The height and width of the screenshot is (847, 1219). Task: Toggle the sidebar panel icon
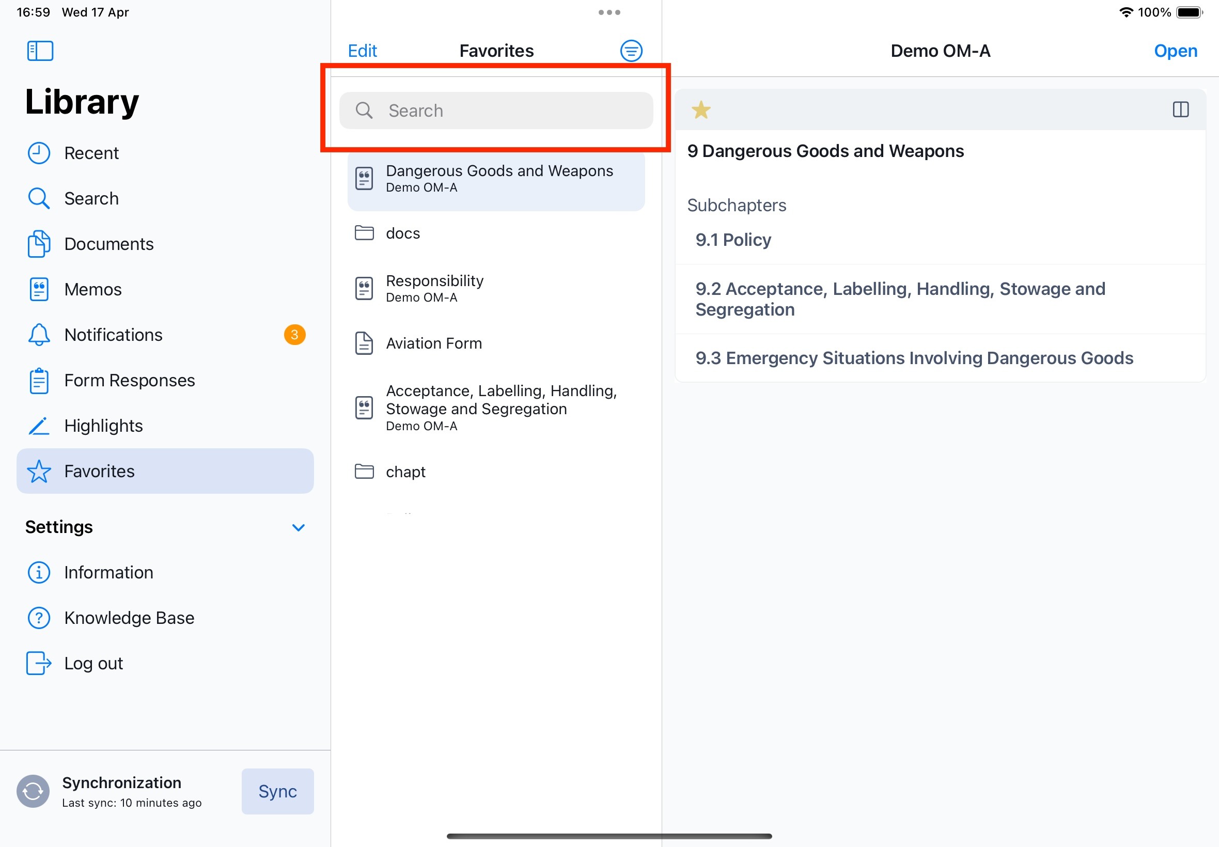pyautogui.click(x=40, y=51)
